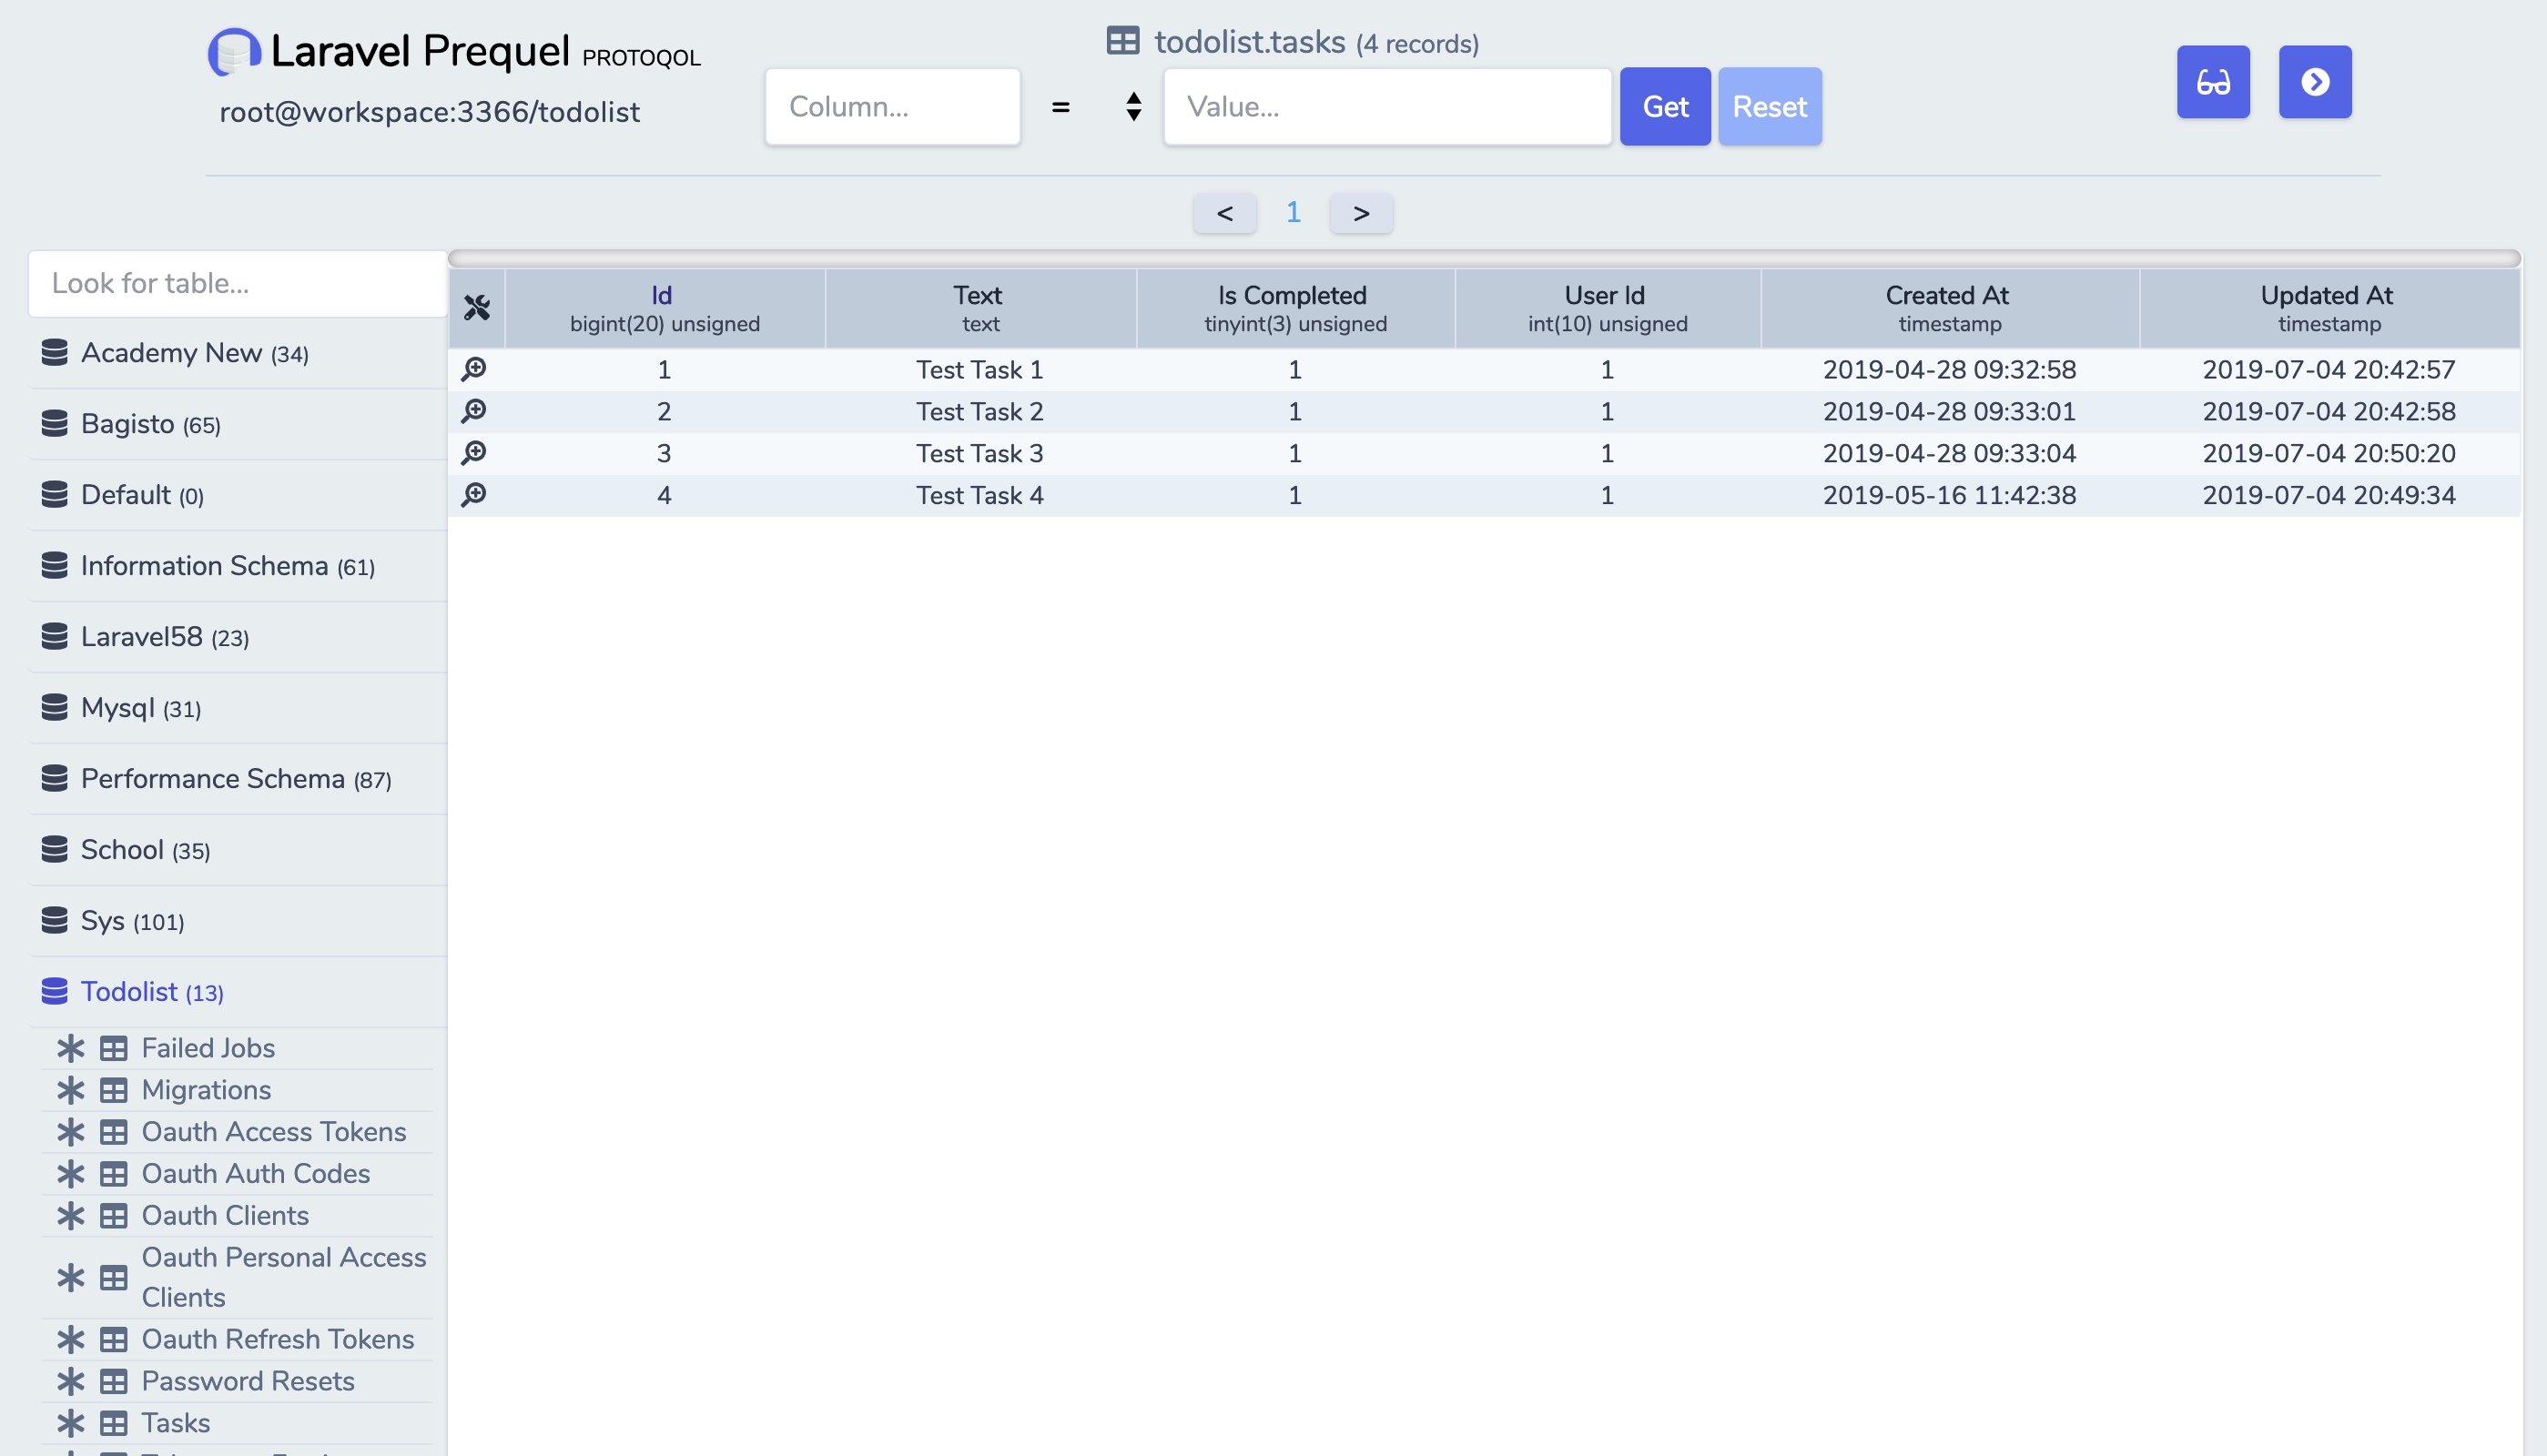Click asterisk icon next to Oauth Refresh Tokens
This screenshot has width=2547, height=1456.
pos(71,1340)
